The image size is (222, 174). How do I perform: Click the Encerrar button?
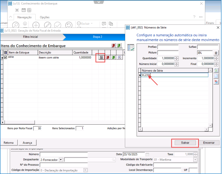pyautogui.click(x=209, y=143)
